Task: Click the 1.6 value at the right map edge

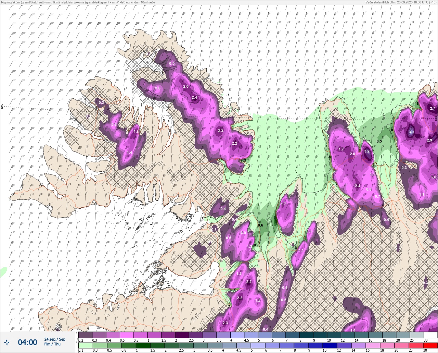Action: (x=434, y=177)
